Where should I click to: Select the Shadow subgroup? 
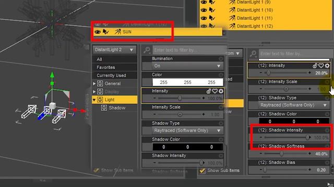click(117, 108)
